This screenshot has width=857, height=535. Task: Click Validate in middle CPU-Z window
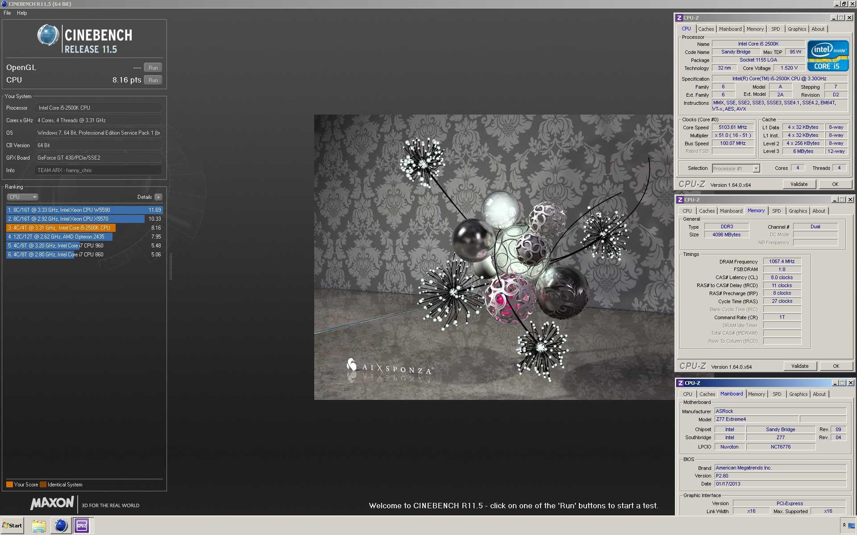click(800, 366)
